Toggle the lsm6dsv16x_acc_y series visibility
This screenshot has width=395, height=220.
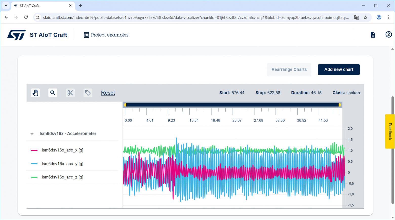62,164
